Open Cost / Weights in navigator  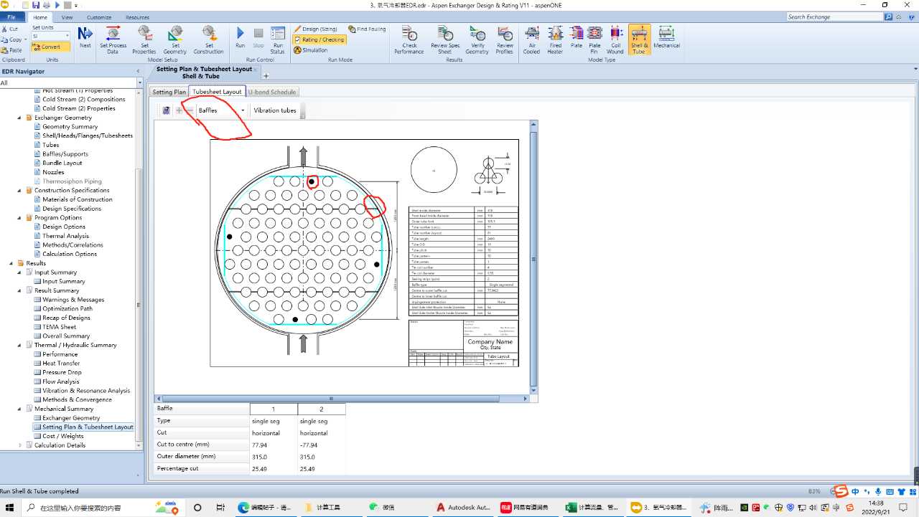pos(62,436)
